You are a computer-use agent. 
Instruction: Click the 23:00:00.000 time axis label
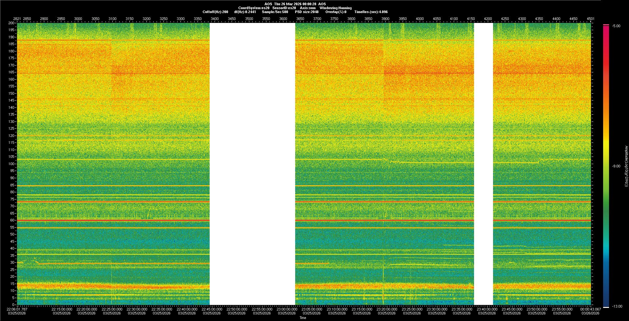(x=287, y=309)
